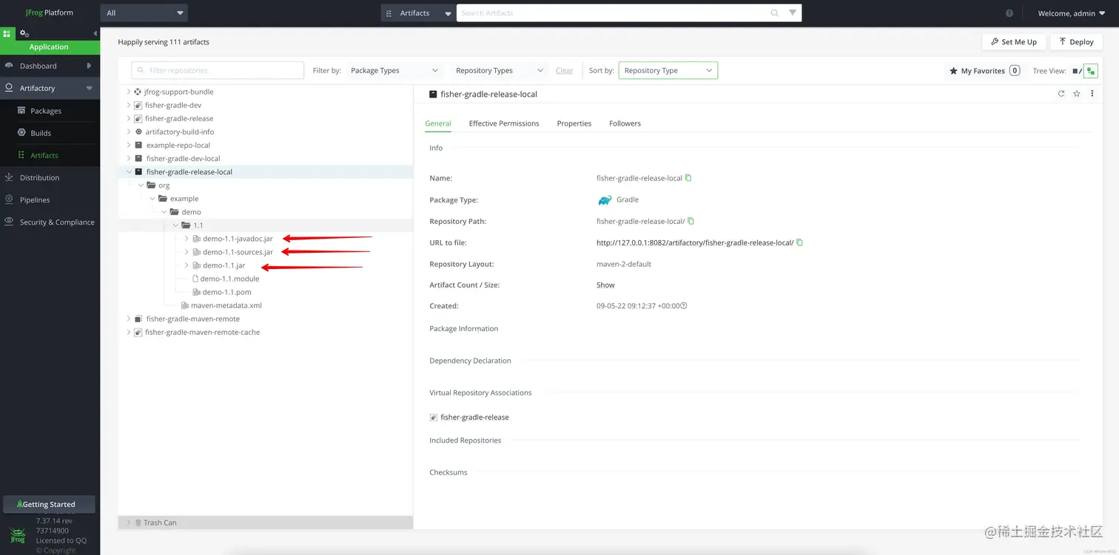Click Show for Artifact Count / Size
The width and height of the screenshot is (1119, 555).
pyautogui.click(x=605, y=285)
